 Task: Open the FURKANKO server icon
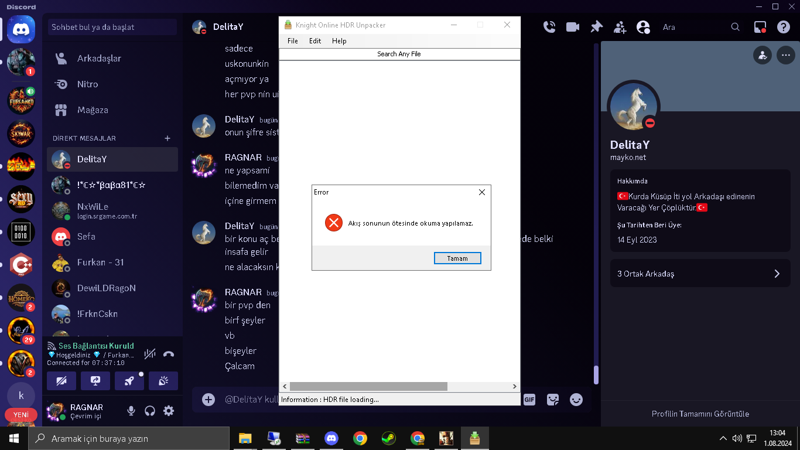click(x=21, y=101)
